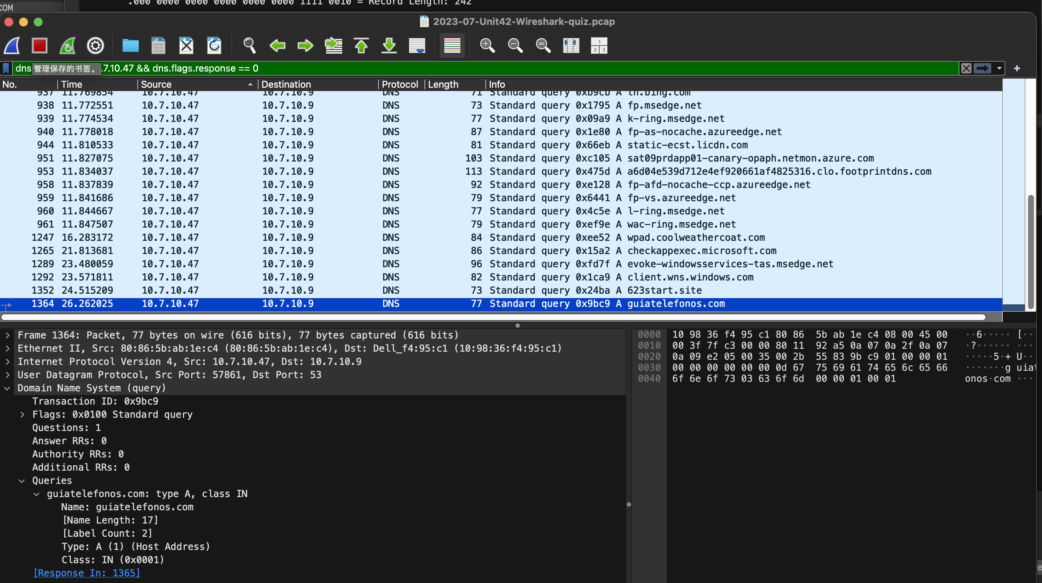Sort by the Protocol column header
1042x583 pixels.
[399, 84]
